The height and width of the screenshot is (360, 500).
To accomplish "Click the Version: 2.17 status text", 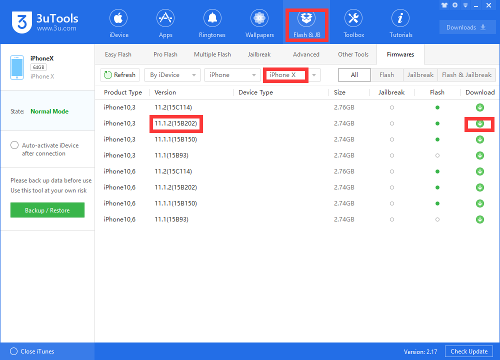I will (x=420, y=351).
